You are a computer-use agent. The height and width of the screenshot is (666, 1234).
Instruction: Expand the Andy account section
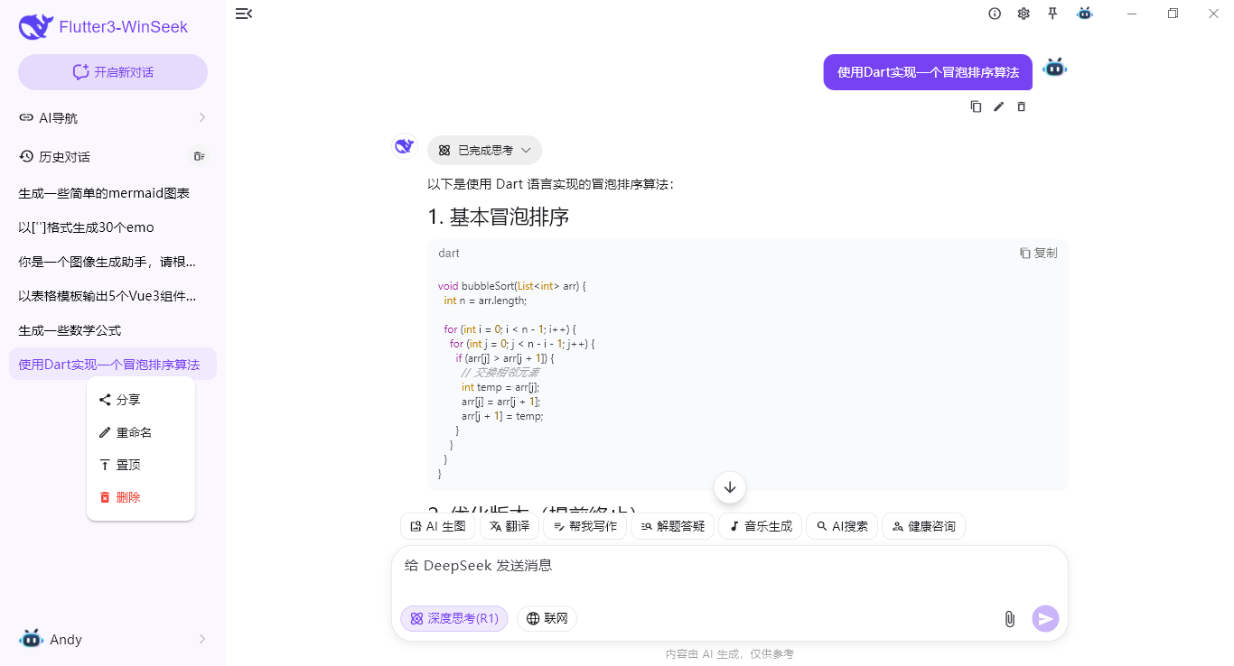pyautogui.click(x=112, y=639)
